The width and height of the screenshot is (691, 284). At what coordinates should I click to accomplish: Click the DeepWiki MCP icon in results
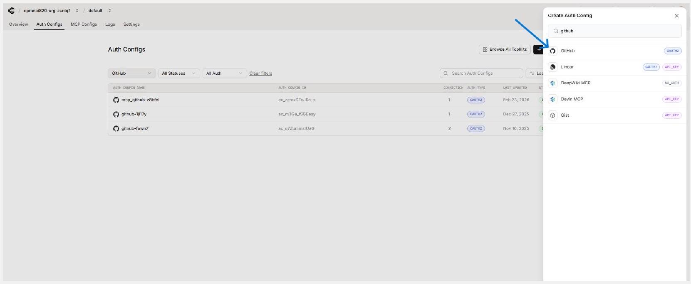(552, 83)
